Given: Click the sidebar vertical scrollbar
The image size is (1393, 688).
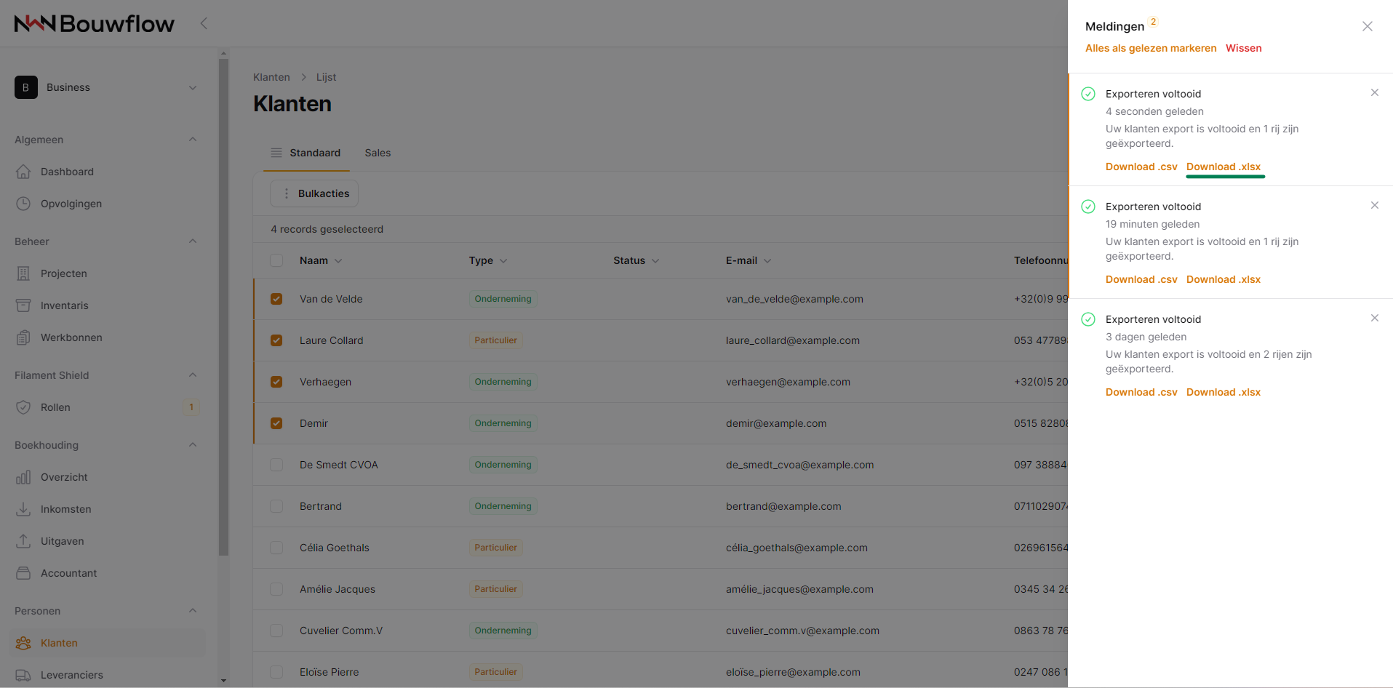Looking at the screenshot, I should coord(223,305).
